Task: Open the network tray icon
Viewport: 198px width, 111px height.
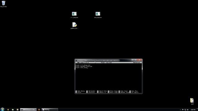Action: pos(185,110)
